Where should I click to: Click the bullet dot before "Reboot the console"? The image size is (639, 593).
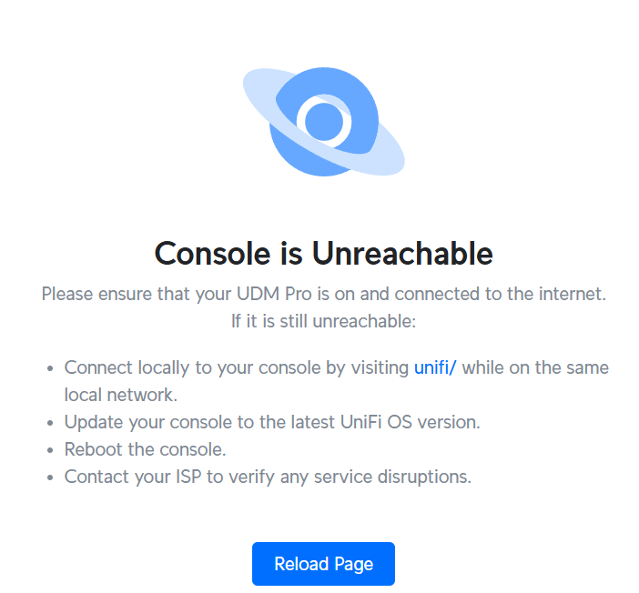[x=50, y=450]
